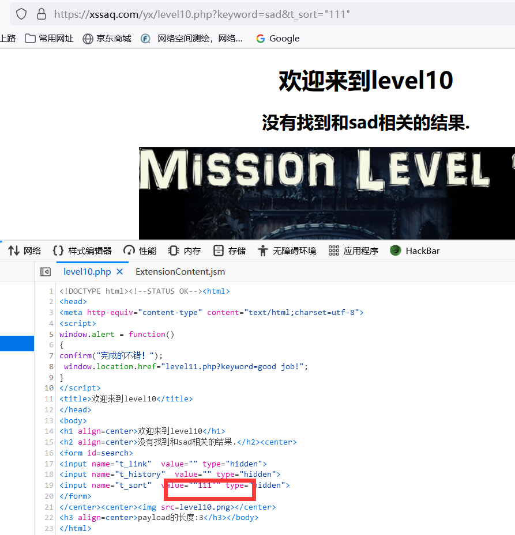Click the confirm("完成的不错！") code line

coord(111,355)
